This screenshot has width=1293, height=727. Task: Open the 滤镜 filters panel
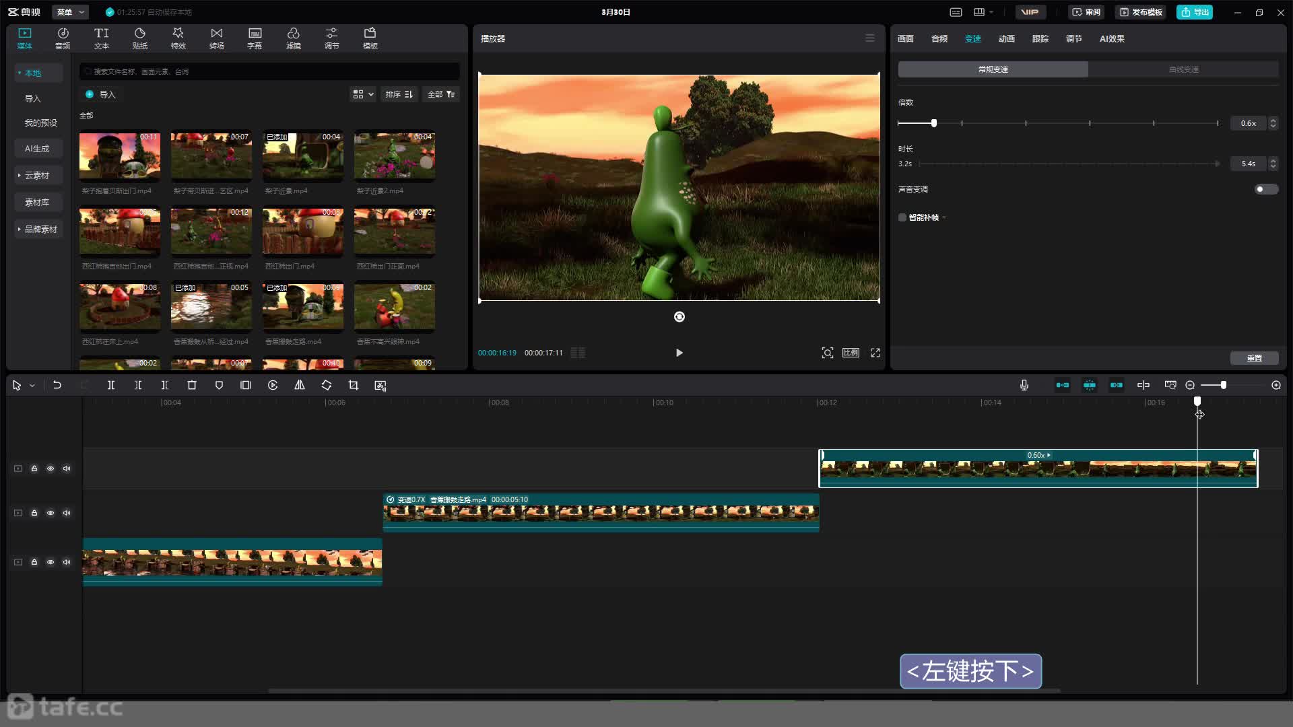click(x=294, y=38)
